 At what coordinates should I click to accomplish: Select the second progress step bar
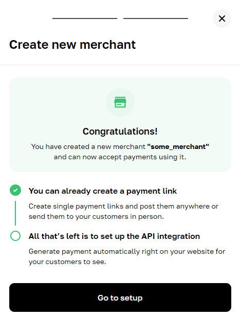point(156,18)
